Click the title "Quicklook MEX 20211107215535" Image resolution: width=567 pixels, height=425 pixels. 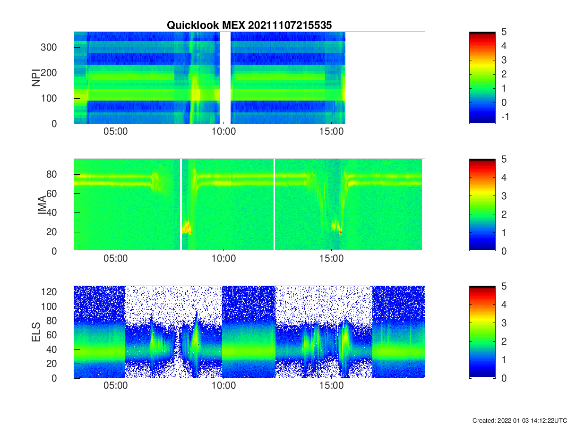pos(249,25)
